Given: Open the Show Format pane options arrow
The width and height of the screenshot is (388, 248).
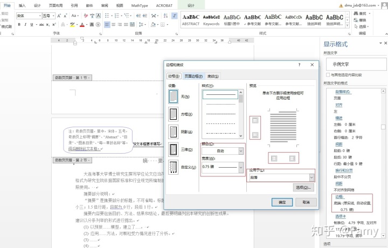Looking at the screenshot, I should coord(380,43).
